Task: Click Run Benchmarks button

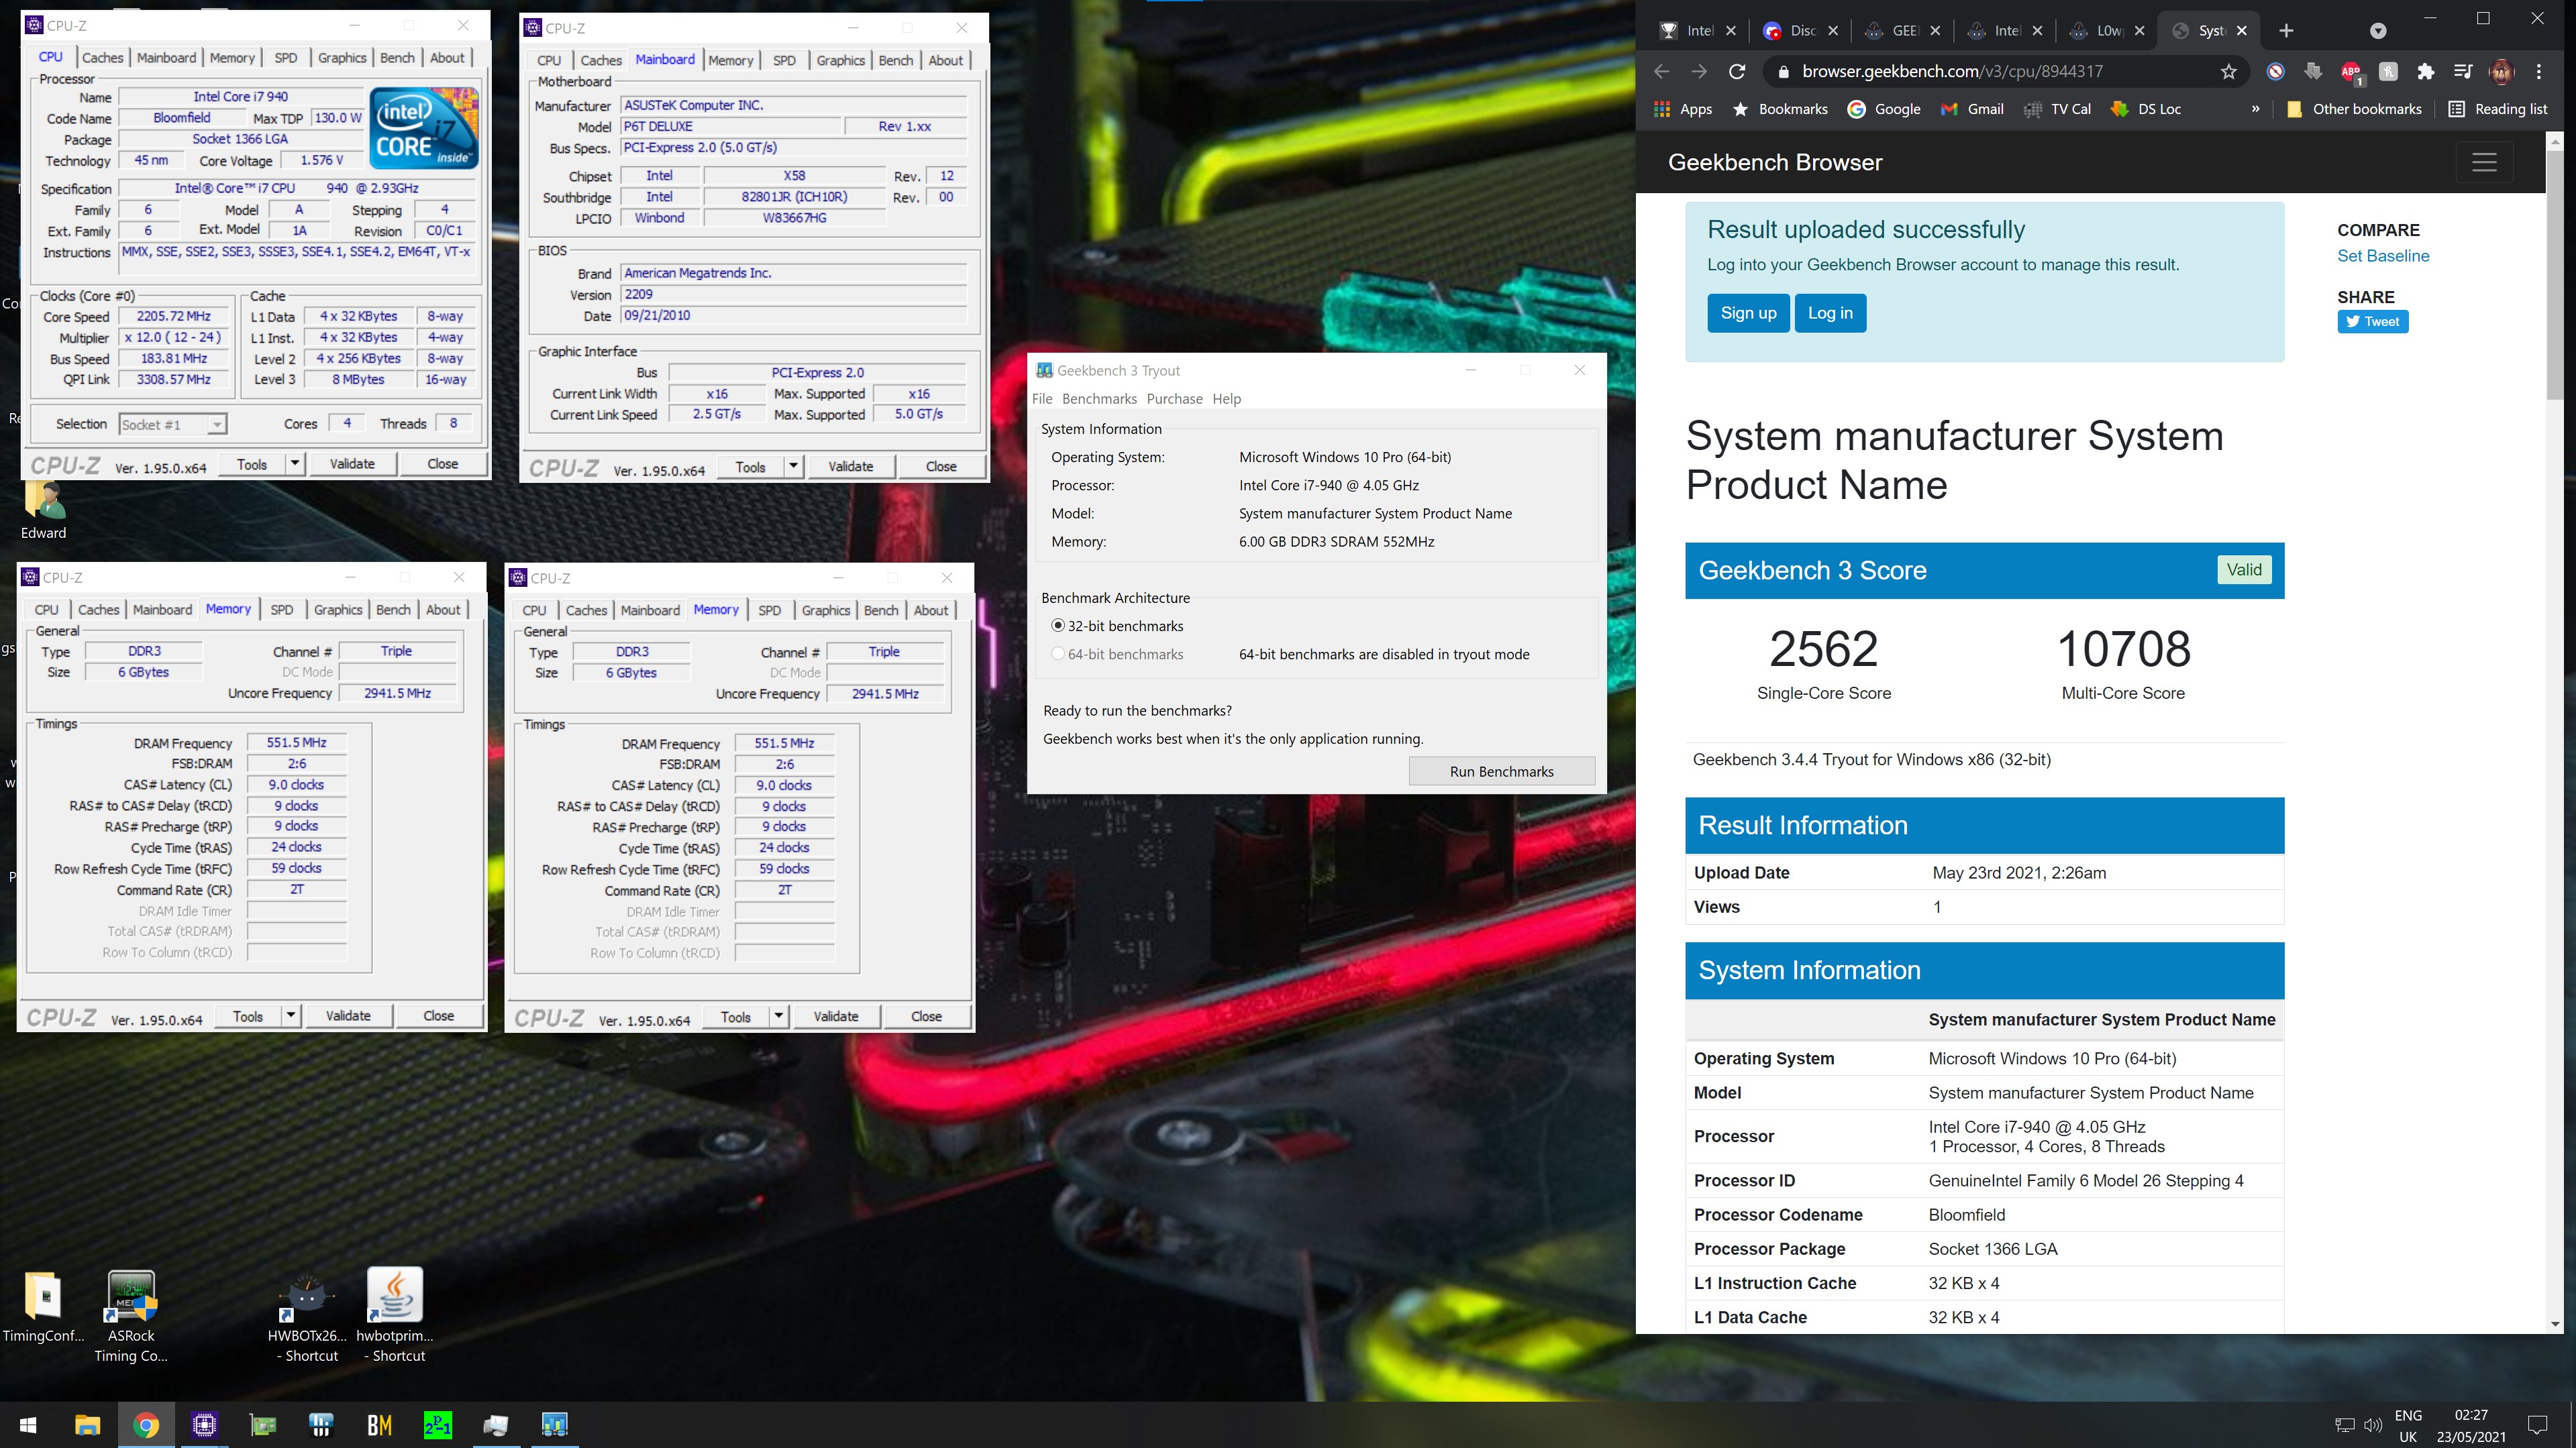Action: [1501, 771]
